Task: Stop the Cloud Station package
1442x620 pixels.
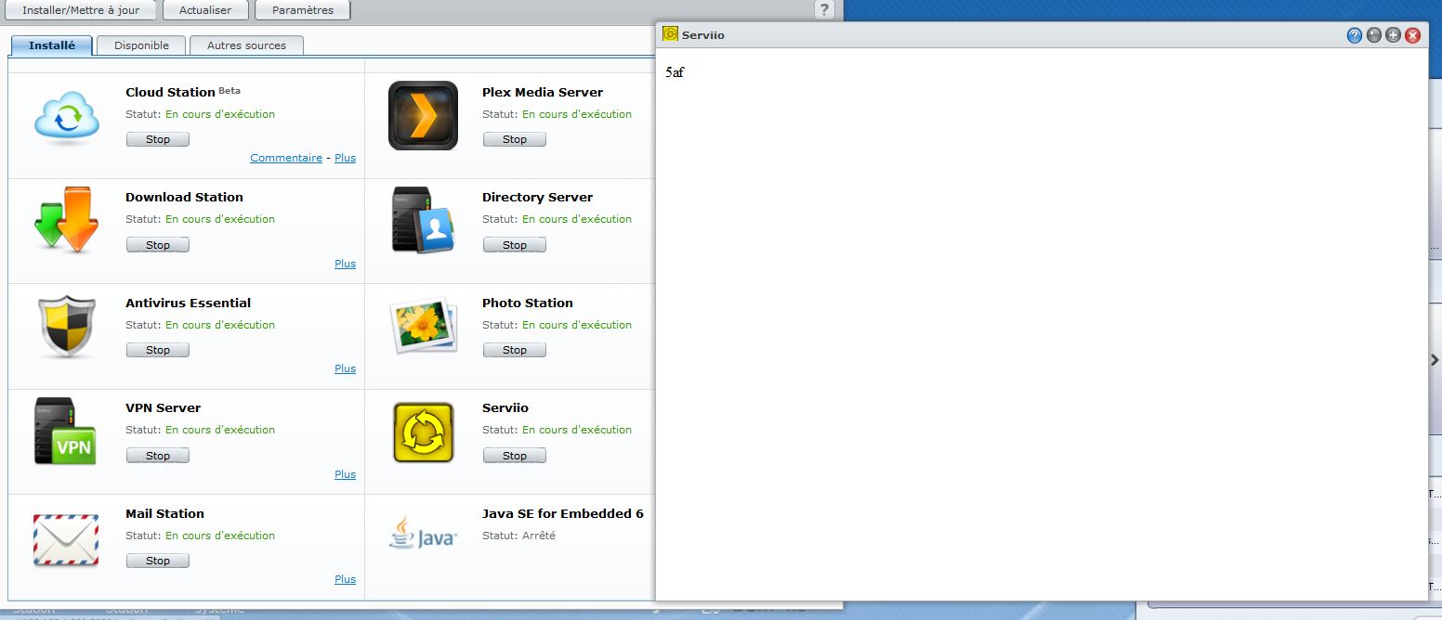Action: coord(158,139)
